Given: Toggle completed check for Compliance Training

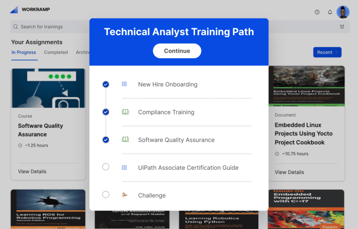Looking at the screenshot, I should coord(106,112).
